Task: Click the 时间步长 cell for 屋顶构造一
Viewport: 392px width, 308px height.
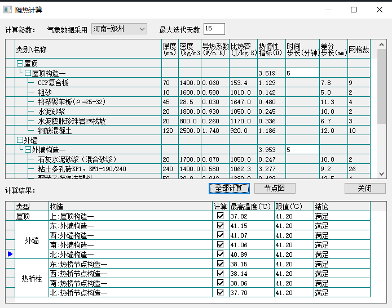Action: tap(302, 73)
